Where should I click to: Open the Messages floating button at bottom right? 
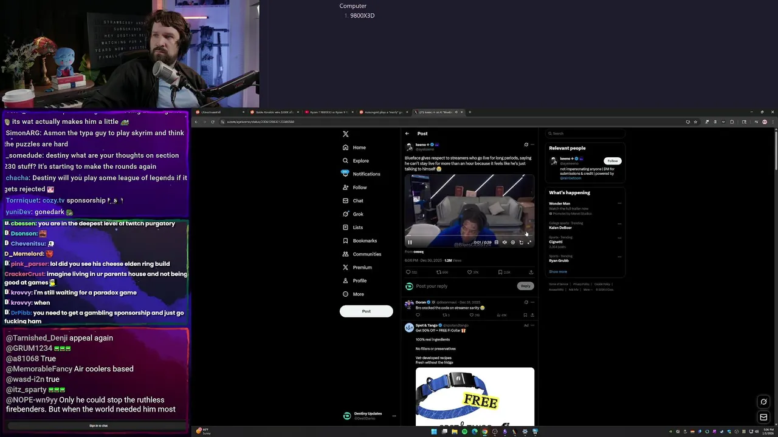pyautogui.click(x=764, y=417)
